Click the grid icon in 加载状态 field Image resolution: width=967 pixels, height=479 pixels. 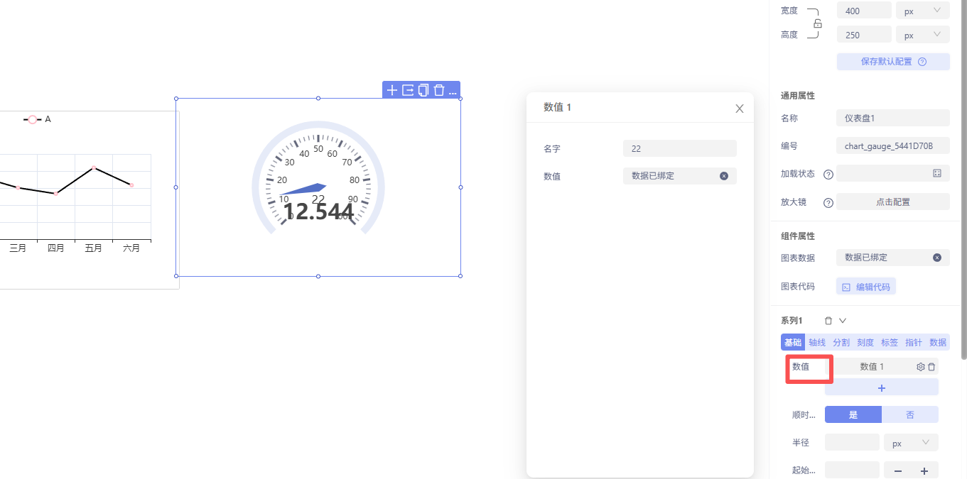coord(937,173)
